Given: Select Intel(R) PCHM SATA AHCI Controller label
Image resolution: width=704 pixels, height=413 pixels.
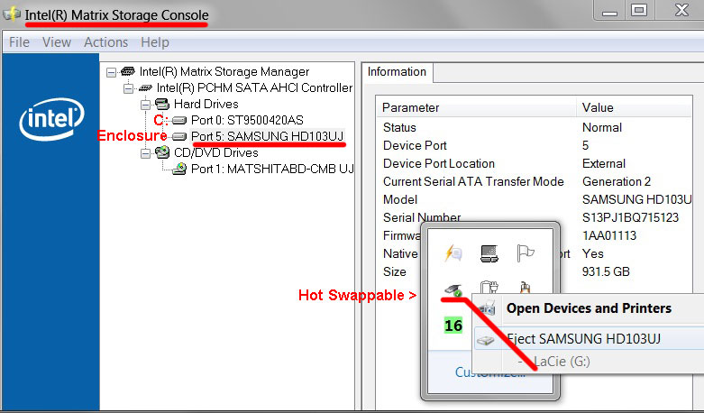Looking at the screenshot, I should [254, 87].
